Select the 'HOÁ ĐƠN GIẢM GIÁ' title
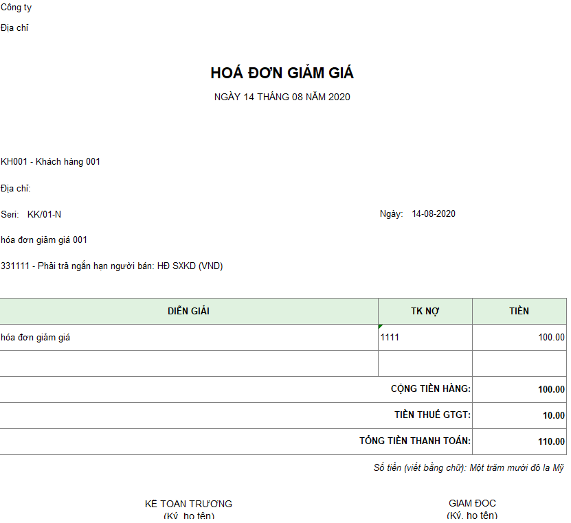The width and height of the screenshot is (571, 523). (282, 73)
